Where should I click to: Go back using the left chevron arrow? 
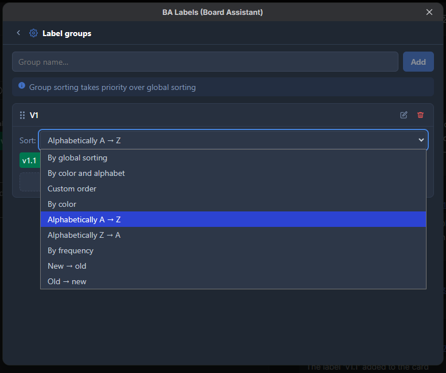(18, 33)
